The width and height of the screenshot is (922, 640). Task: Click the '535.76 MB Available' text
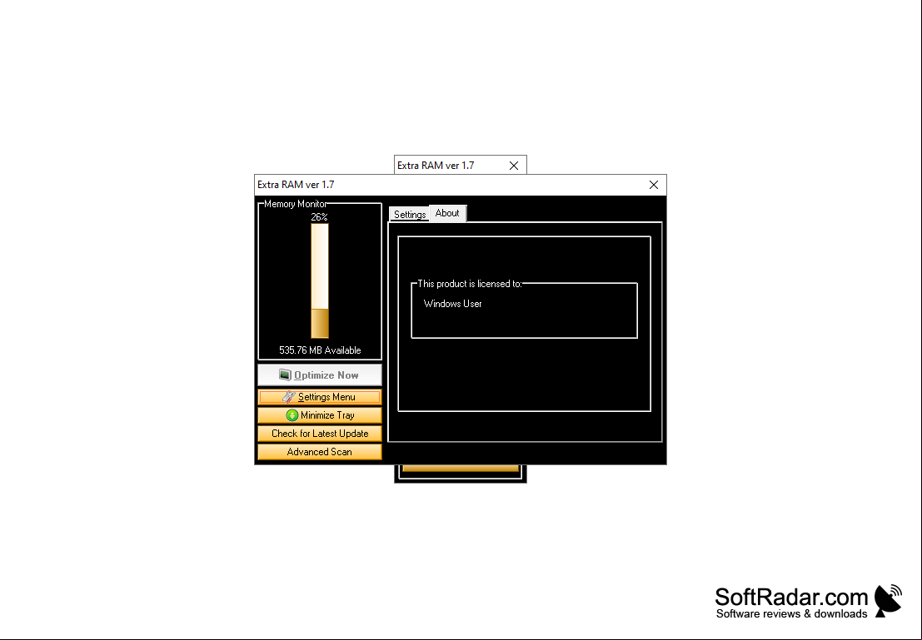pos(320,350)
